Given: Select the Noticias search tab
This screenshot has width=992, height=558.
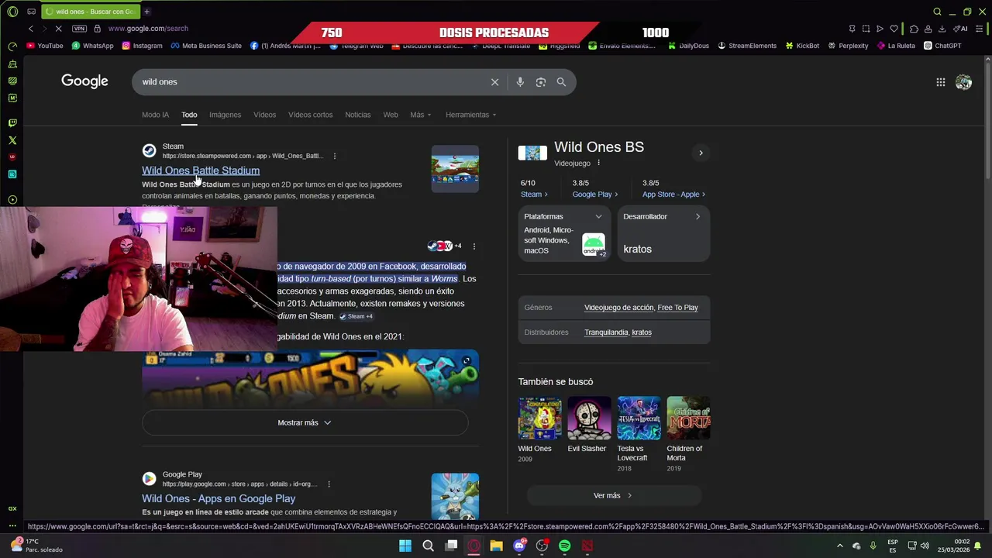Looking at the screenshot, I should pos(357,115).
